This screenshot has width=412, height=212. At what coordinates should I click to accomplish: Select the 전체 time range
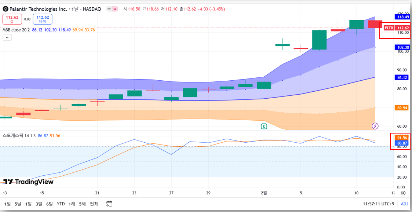click(x=94, y=204)
